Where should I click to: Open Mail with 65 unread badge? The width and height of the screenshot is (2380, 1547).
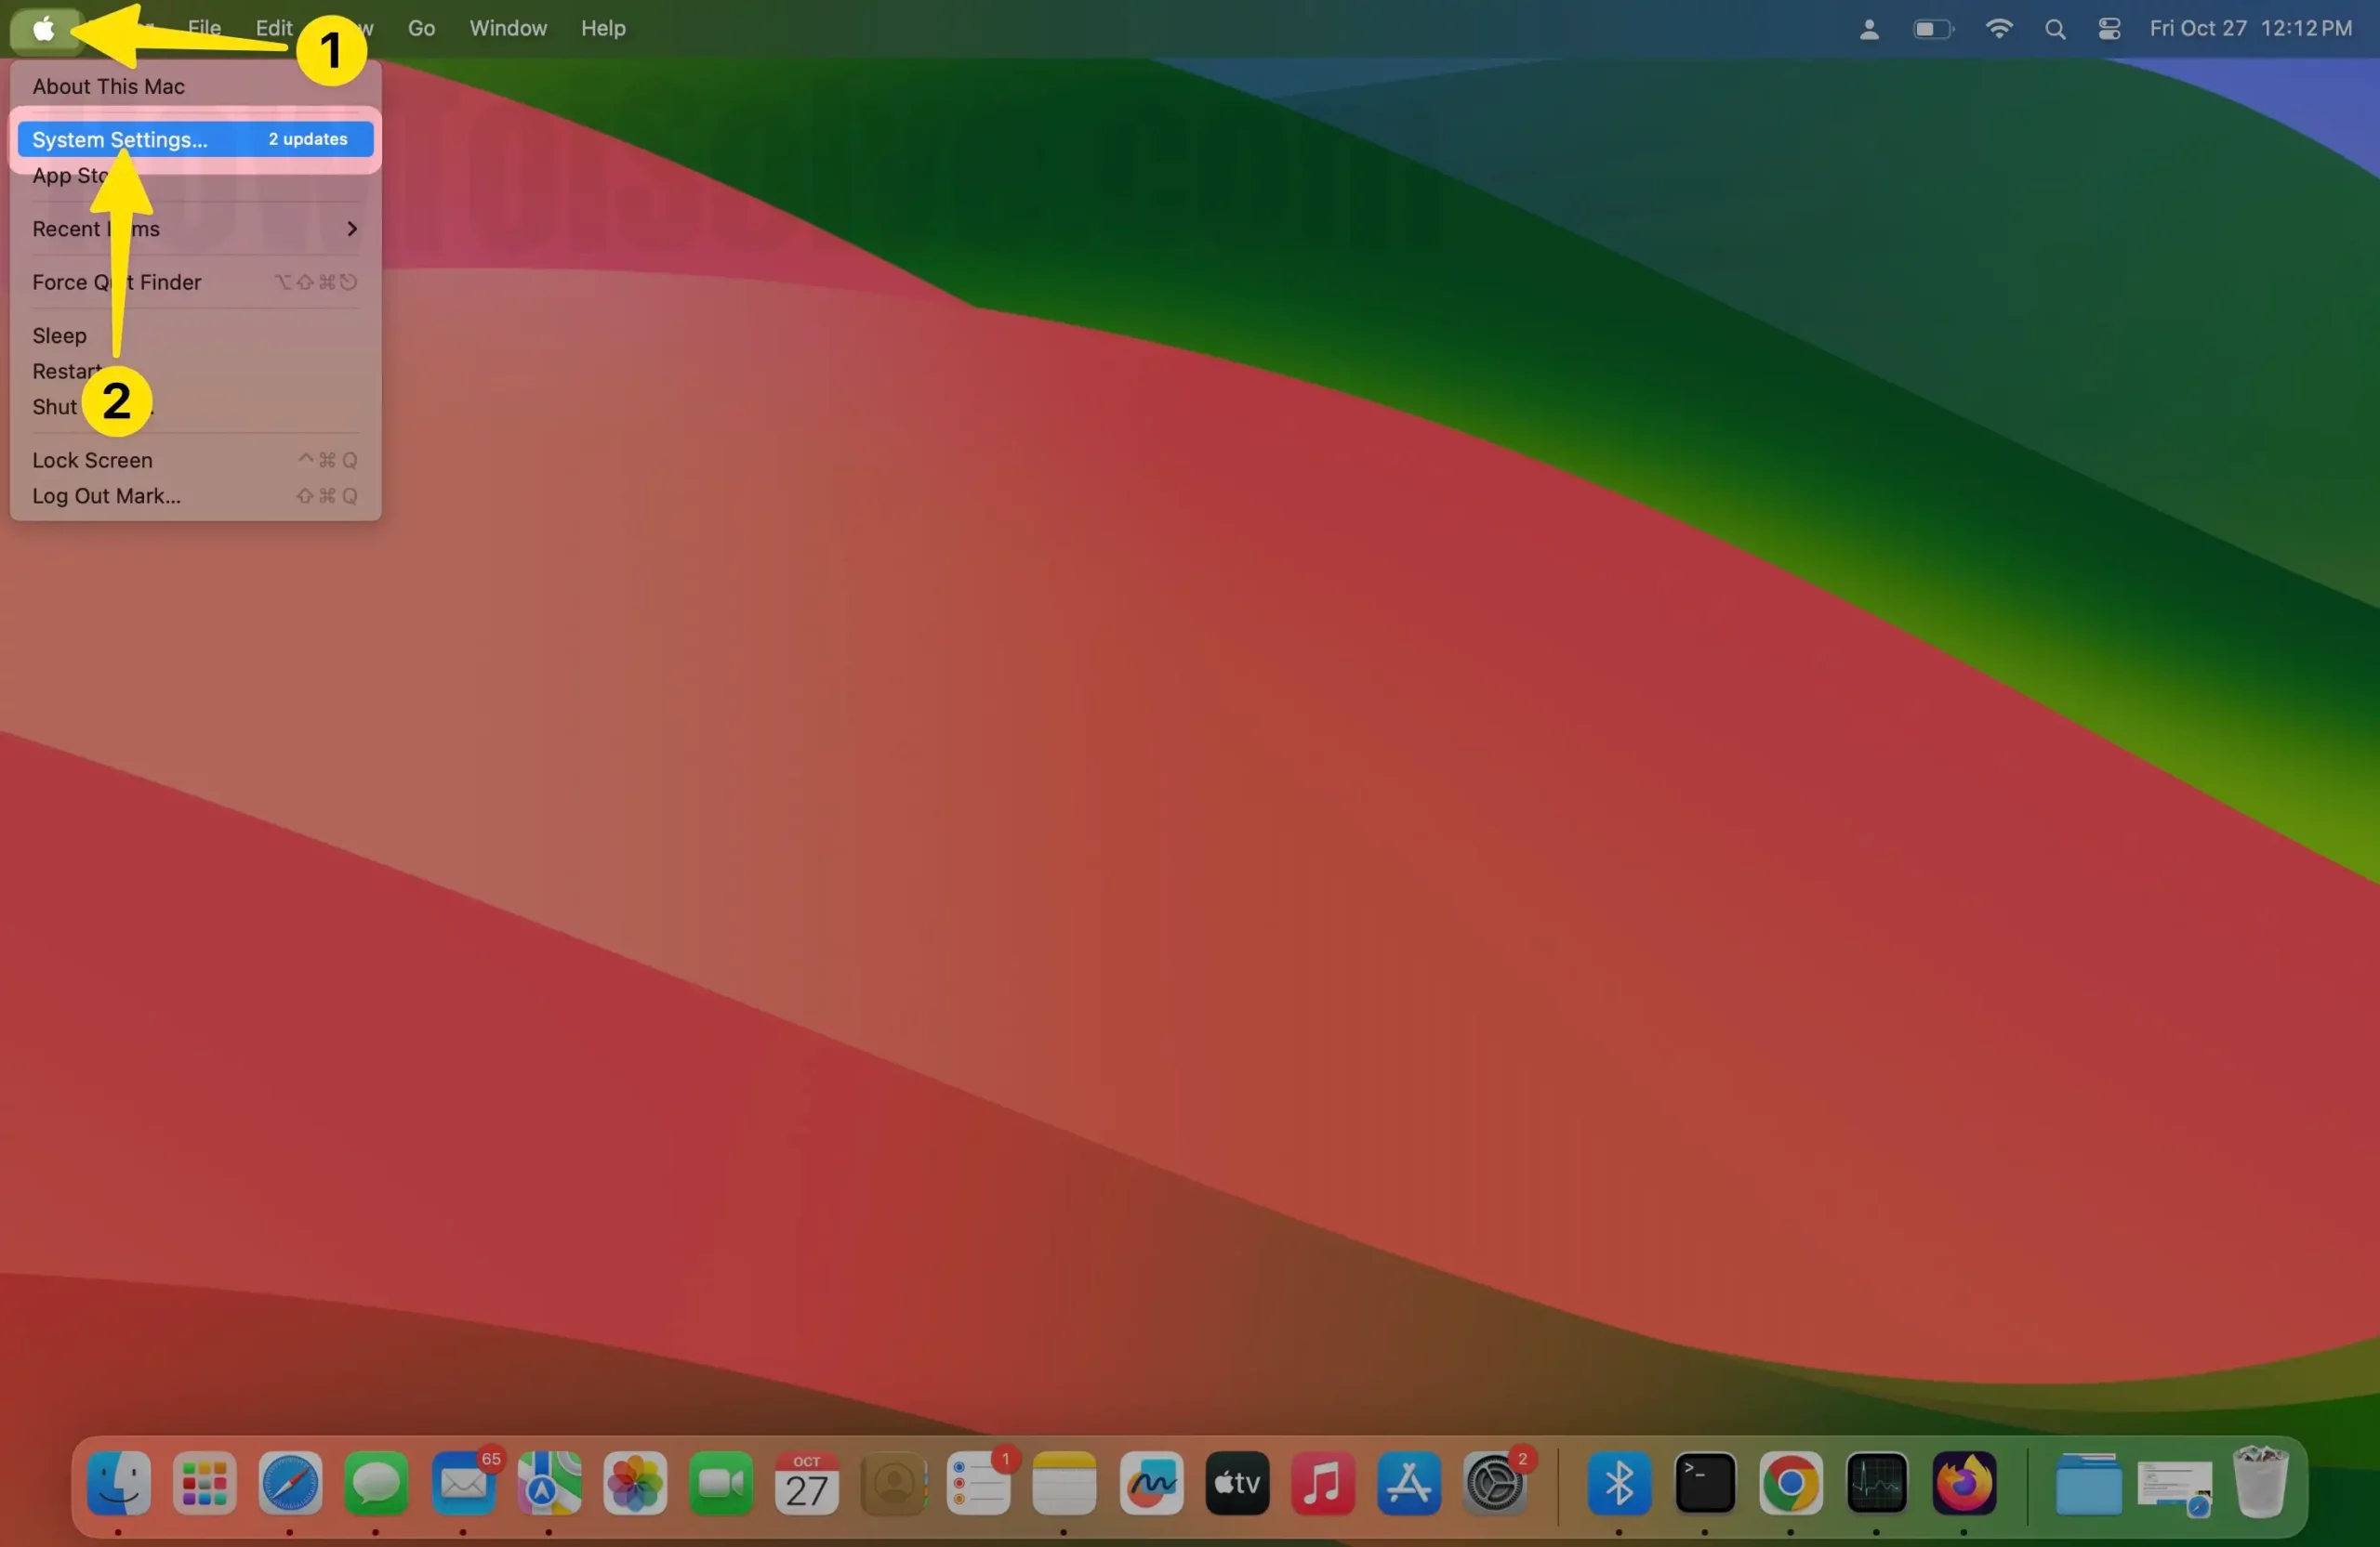464,1483
